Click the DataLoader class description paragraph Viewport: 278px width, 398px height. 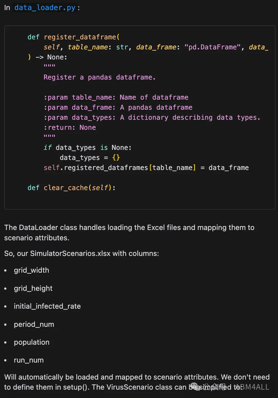pos(129,232)
